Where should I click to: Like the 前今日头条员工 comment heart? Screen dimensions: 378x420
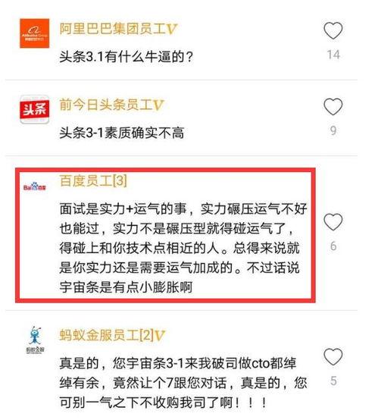(333, 107)
